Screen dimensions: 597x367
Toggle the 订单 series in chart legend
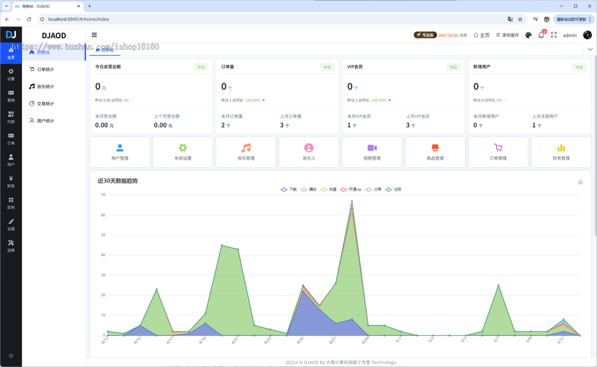[x=373, y=190]
